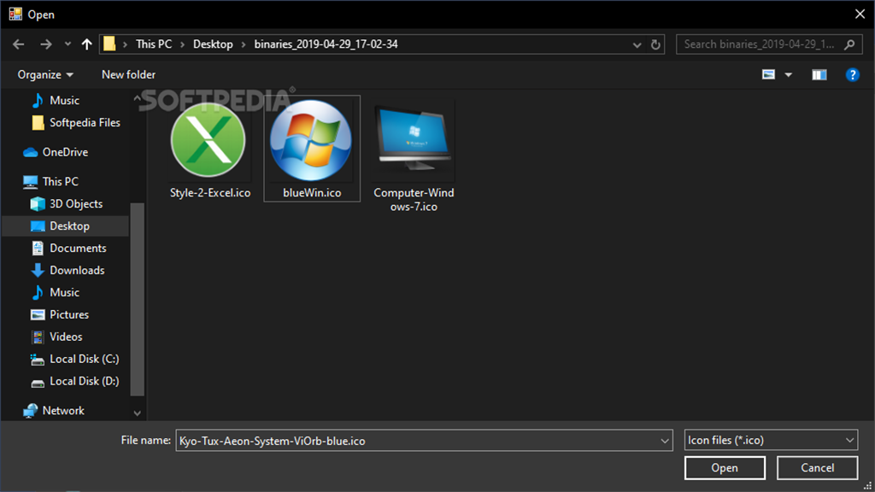Viewport: 875px width, 492px height.
Task: Click the Local Disk (D:) drive icon
Action: (x=38, y=383)
